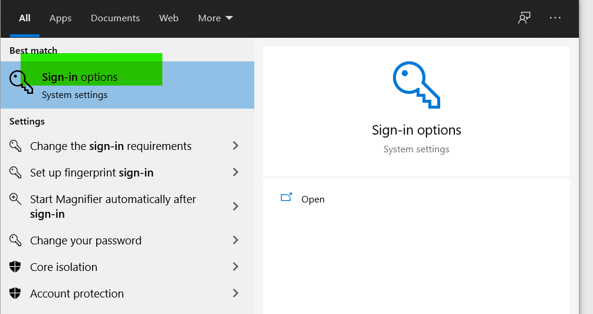Open the More dropdown filter
Screen dimensions: 593x314
215,18
